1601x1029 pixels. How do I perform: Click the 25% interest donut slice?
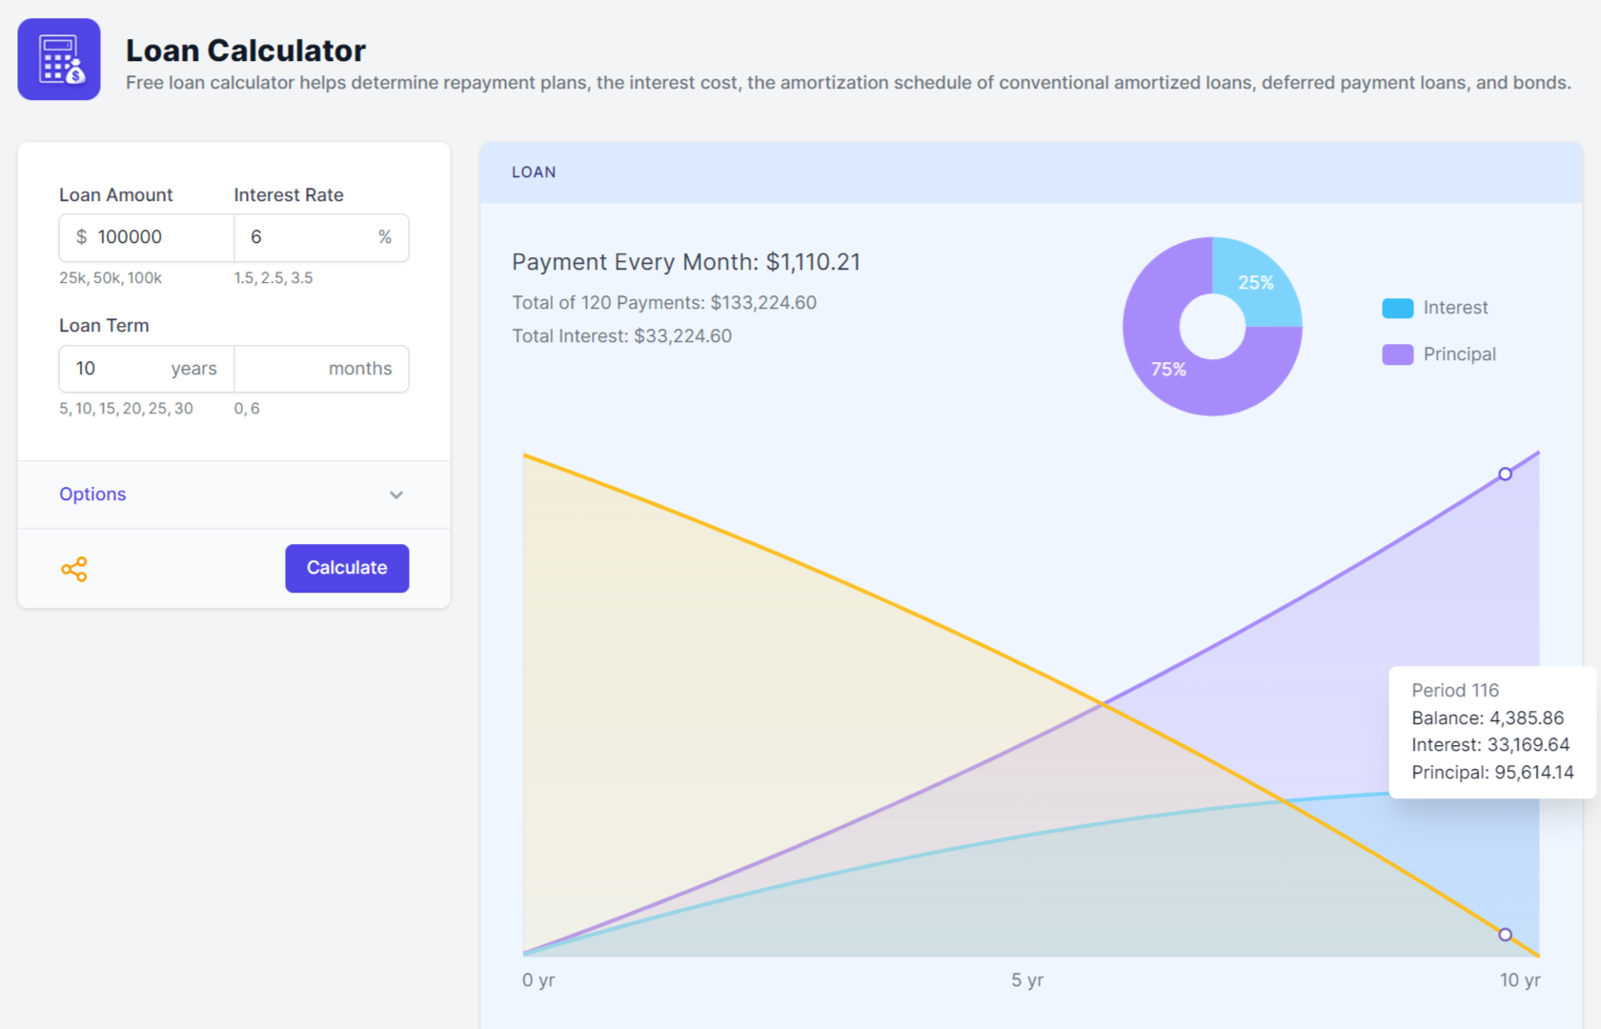[1257, 282]
